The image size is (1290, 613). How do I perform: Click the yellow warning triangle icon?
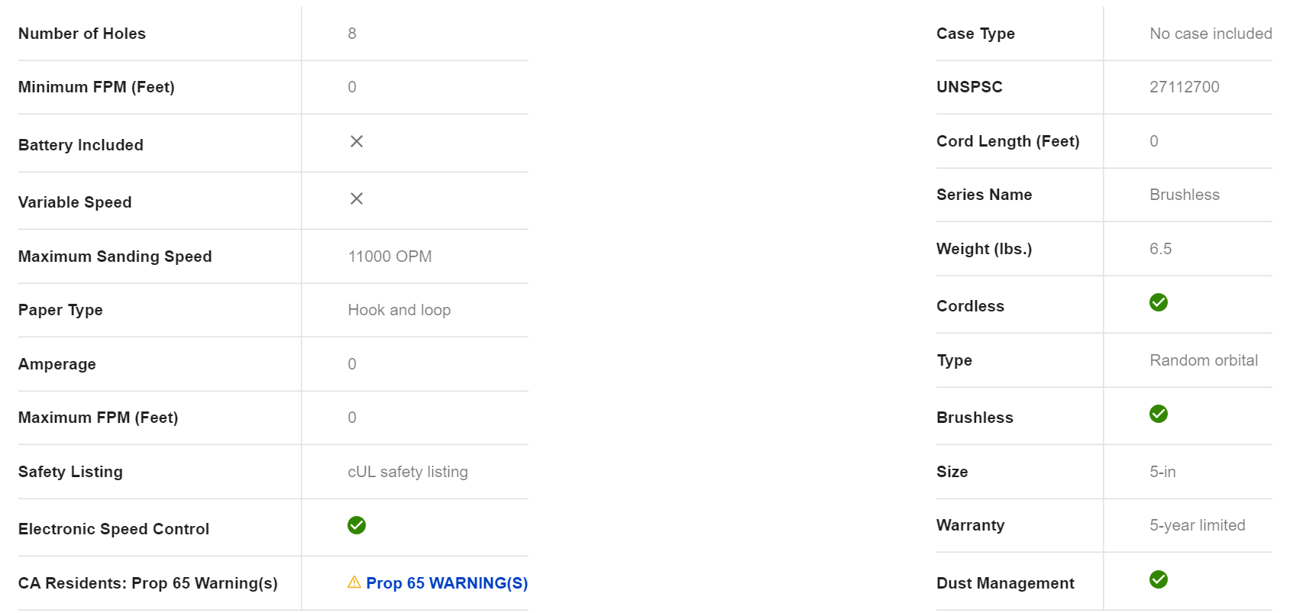pyautogui.click(x=354, y=582)
